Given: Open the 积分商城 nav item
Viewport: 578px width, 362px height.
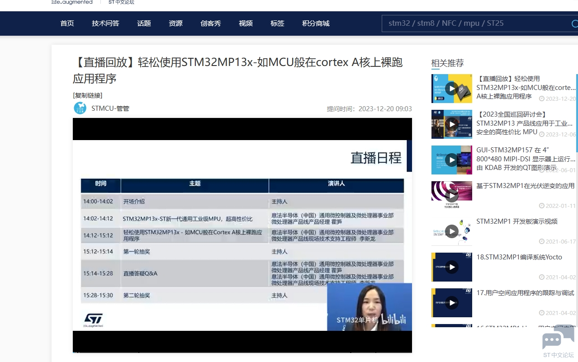Looking at the screenshot, I should point(316,24).
